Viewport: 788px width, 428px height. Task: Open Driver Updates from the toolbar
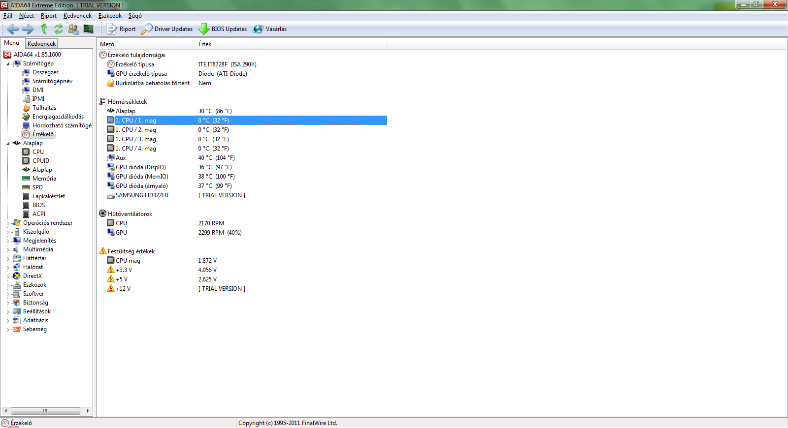167,29
